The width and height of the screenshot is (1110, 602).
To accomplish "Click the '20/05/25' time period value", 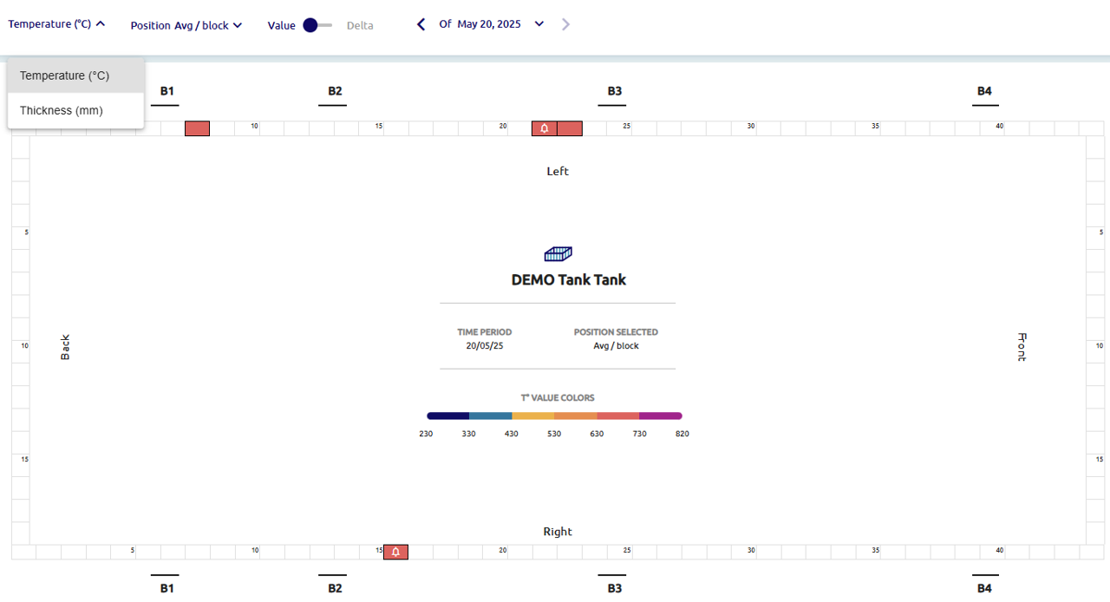I will click(x=485, y=346).
